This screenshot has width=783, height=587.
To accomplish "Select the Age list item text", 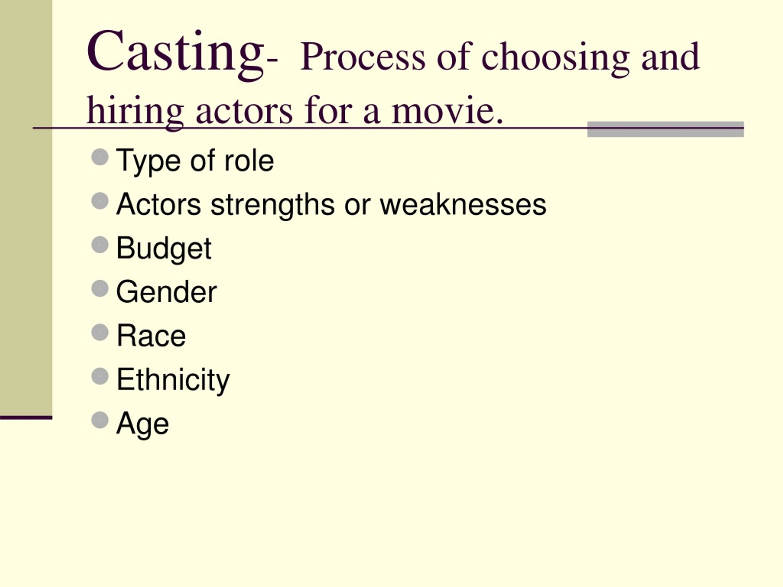I will point(143,425).
